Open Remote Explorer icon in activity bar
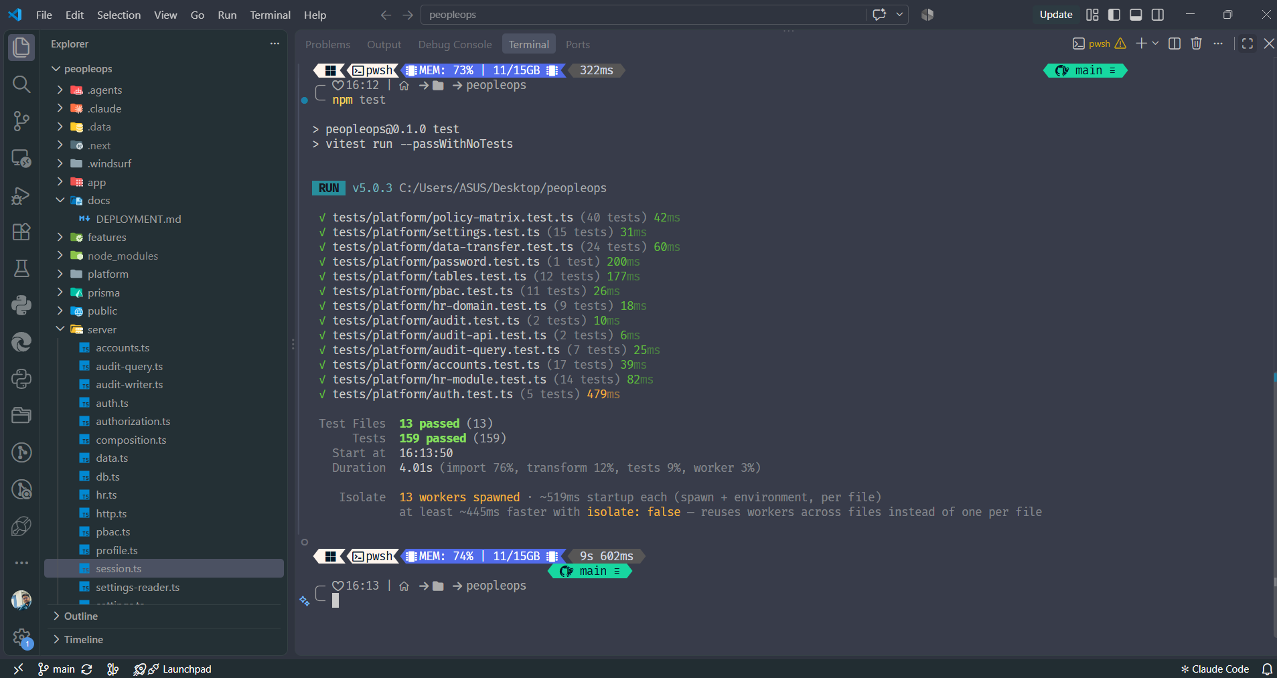Viewport: 1277px width, 678px height. point(21,159)
